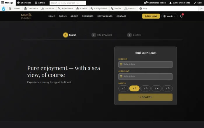Toggle Edit mode with pencil icon
204x128 pixels.
pyautogui.click(x=198, y=3)
